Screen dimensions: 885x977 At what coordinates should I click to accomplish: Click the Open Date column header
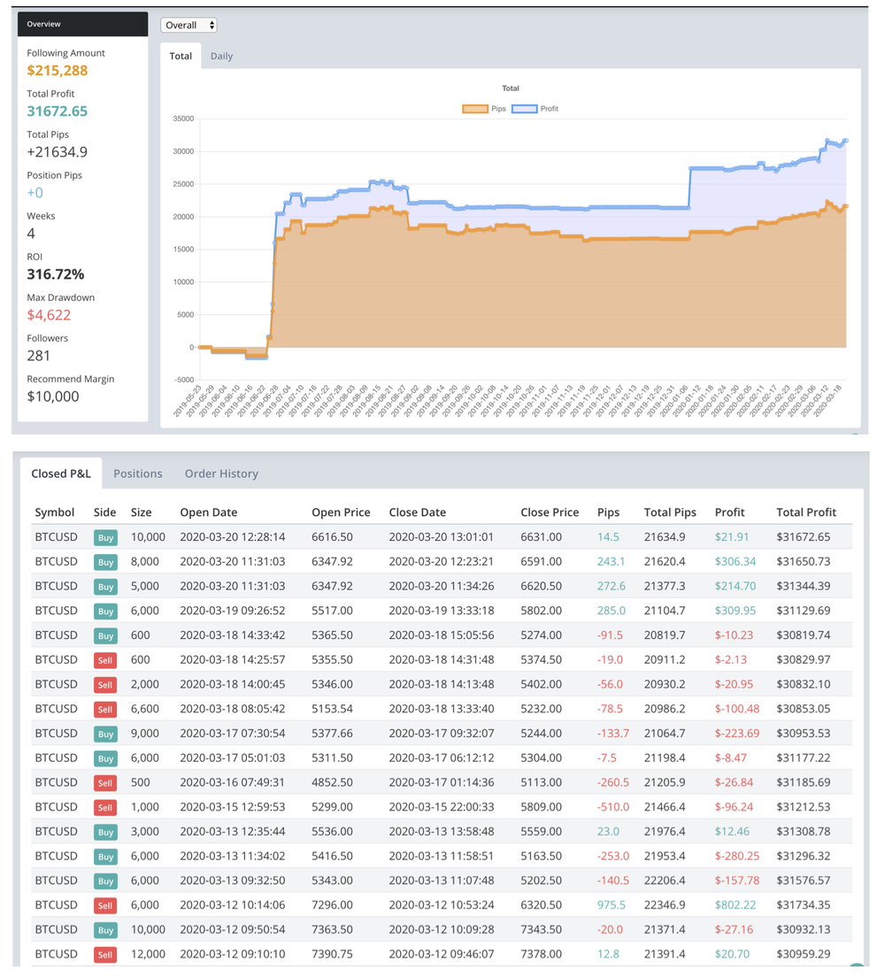pos(209,512)
